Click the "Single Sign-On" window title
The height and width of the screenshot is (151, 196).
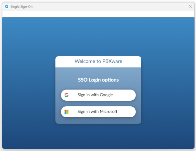tap(22, 7)
